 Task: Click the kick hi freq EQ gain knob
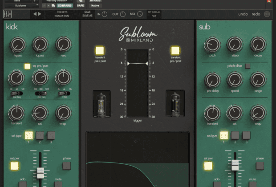pyautogui.click(x=63, y=77)
